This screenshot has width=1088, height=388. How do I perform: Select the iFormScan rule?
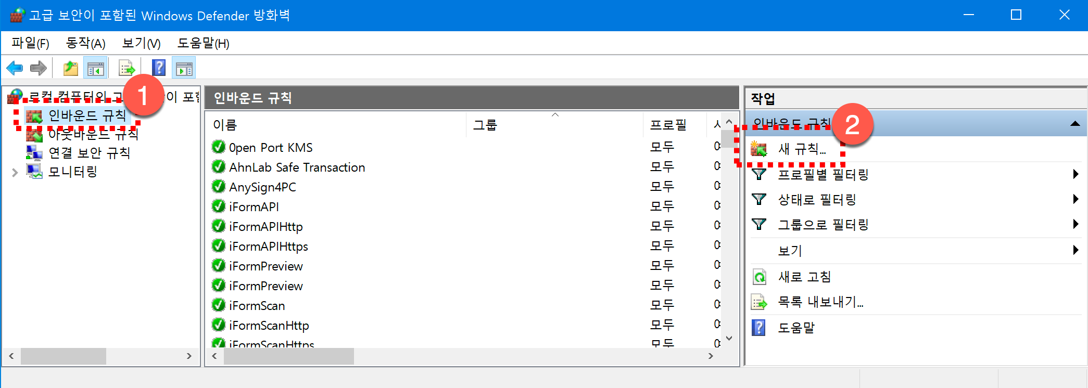point(257,306)
